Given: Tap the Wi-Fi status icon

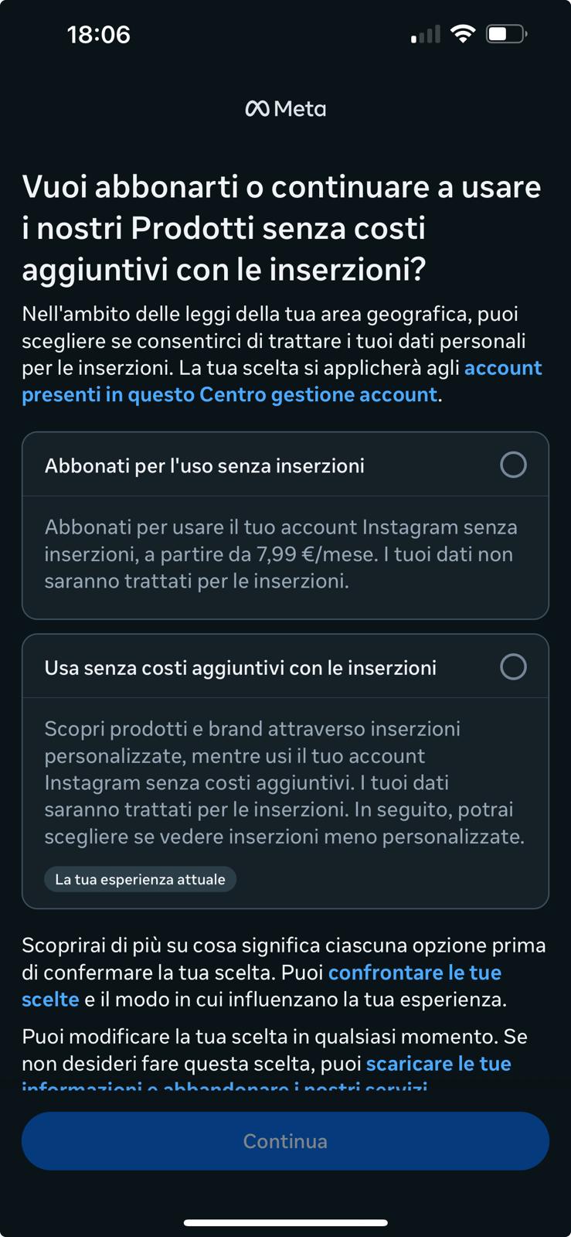Looking at the screenshot, I should (x=462, y=34).
